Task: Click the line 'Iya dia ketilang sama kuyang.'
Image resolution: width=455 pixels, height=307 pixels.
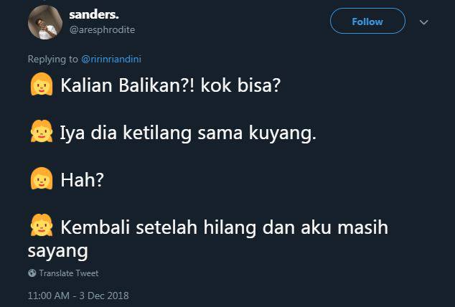Action: click(188, 133)
